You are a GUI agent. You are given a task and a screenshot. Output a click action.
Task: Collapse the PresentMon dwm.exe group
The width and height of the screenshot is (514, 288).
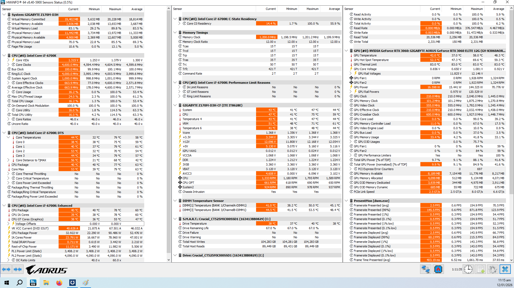click(x=346, y=201)
